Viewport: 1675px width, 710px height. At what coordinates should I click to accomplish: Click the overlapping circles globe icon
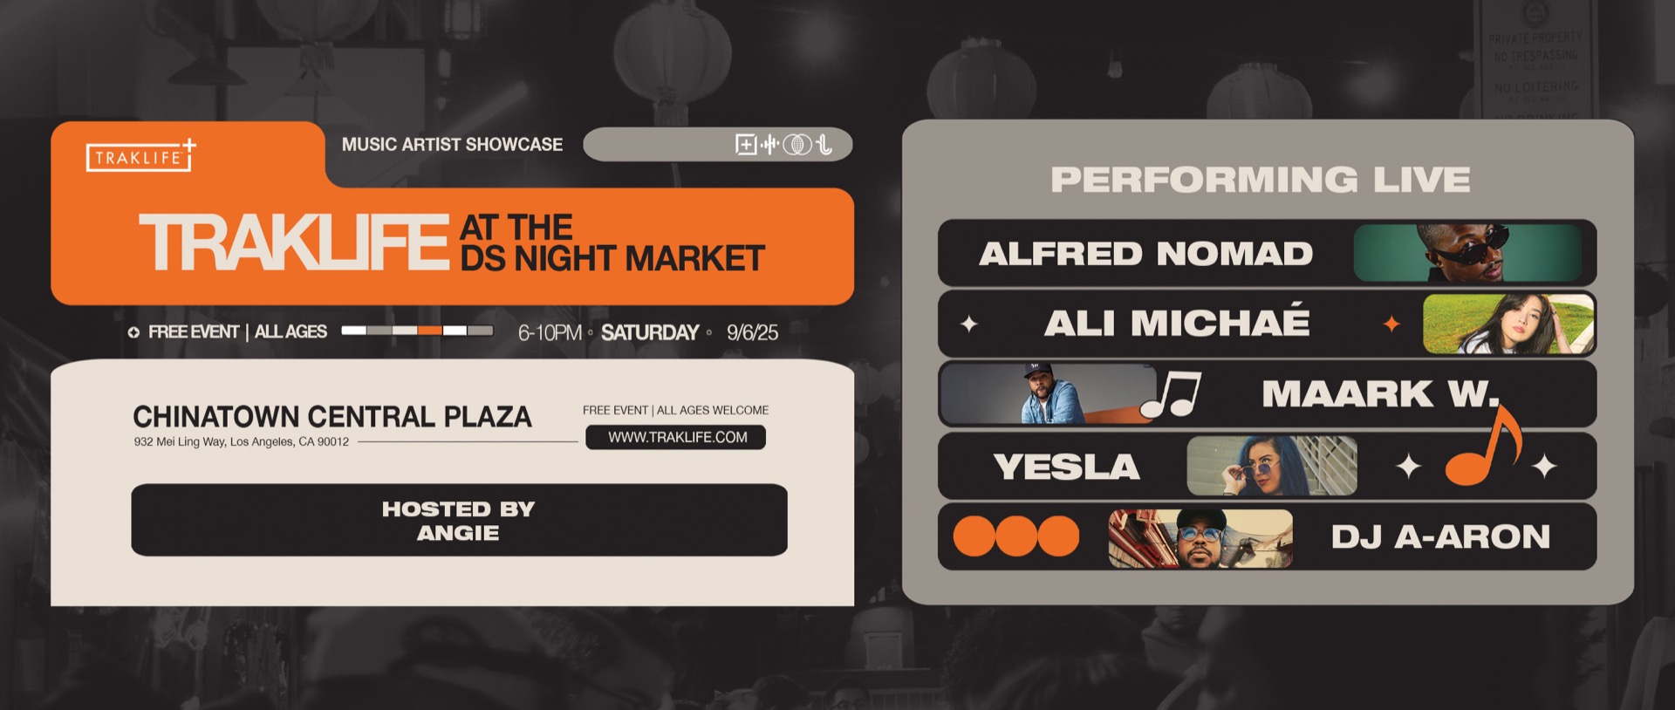click(x=797, y=145)
